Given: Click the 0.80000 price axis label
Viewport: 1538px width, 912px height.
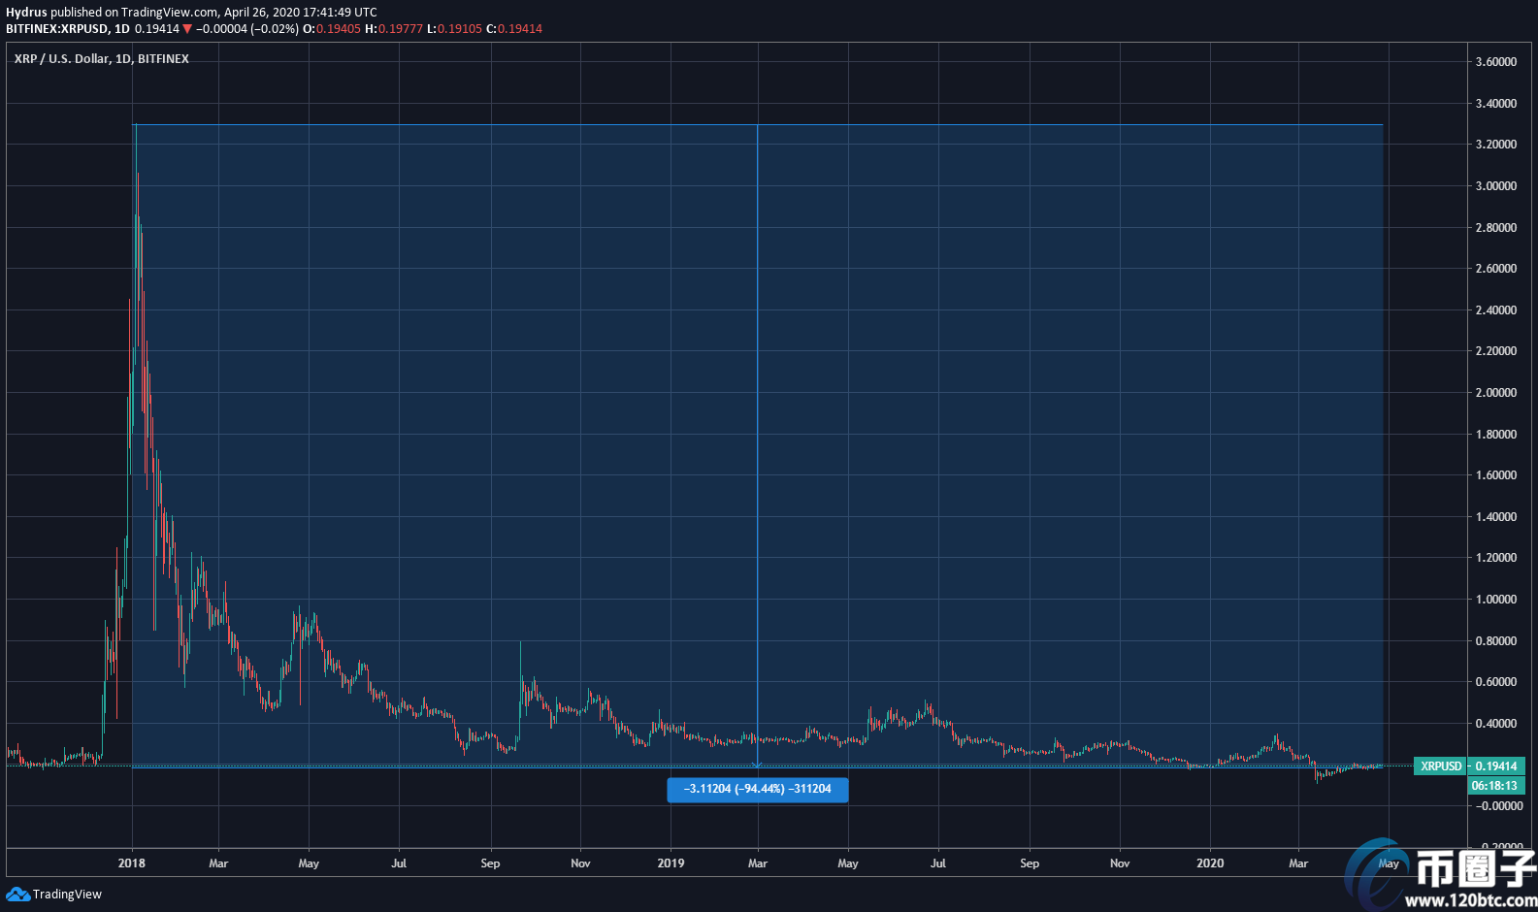Looking at the screenshot, I should (x=1496, y=641).
